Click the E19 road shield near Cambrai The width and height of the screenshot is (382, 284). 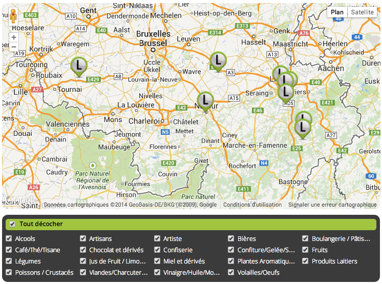pos(20,172)
